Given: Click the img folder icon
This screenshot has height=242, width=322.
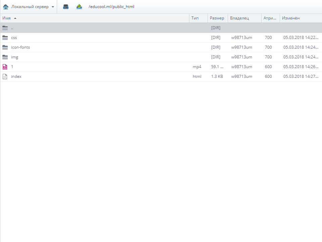Looking at the screenshot, I should click(5, 57).
